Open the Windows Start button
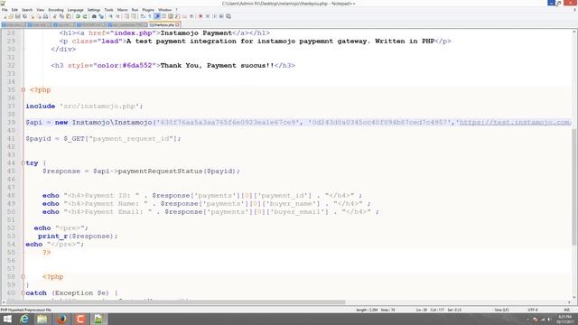This screenshot has height=325, width=578. [x=7, y=319]
